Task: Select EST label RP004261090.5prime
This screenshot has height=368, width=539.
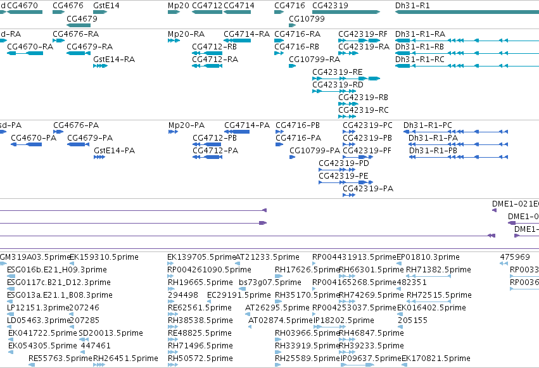Action: pos(210,270)
